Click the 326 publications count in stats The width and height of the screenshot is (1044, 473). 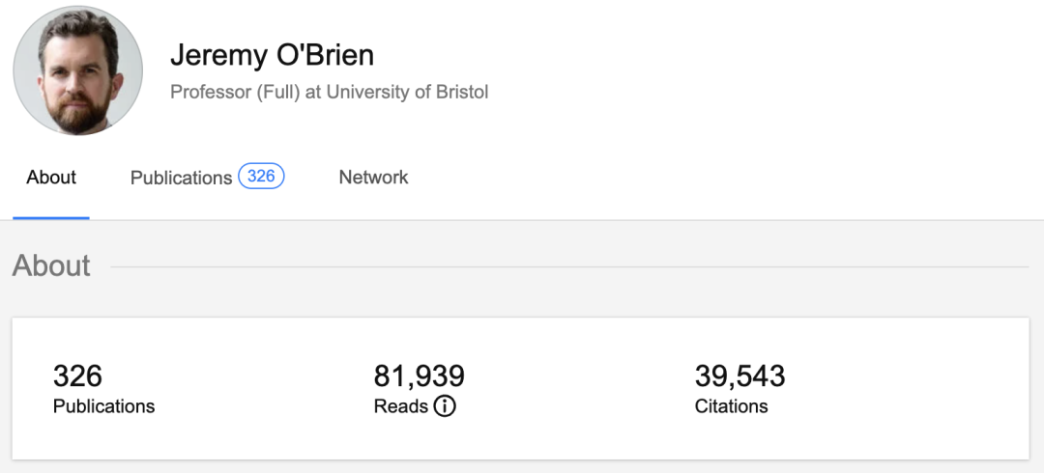coord(77,376)
